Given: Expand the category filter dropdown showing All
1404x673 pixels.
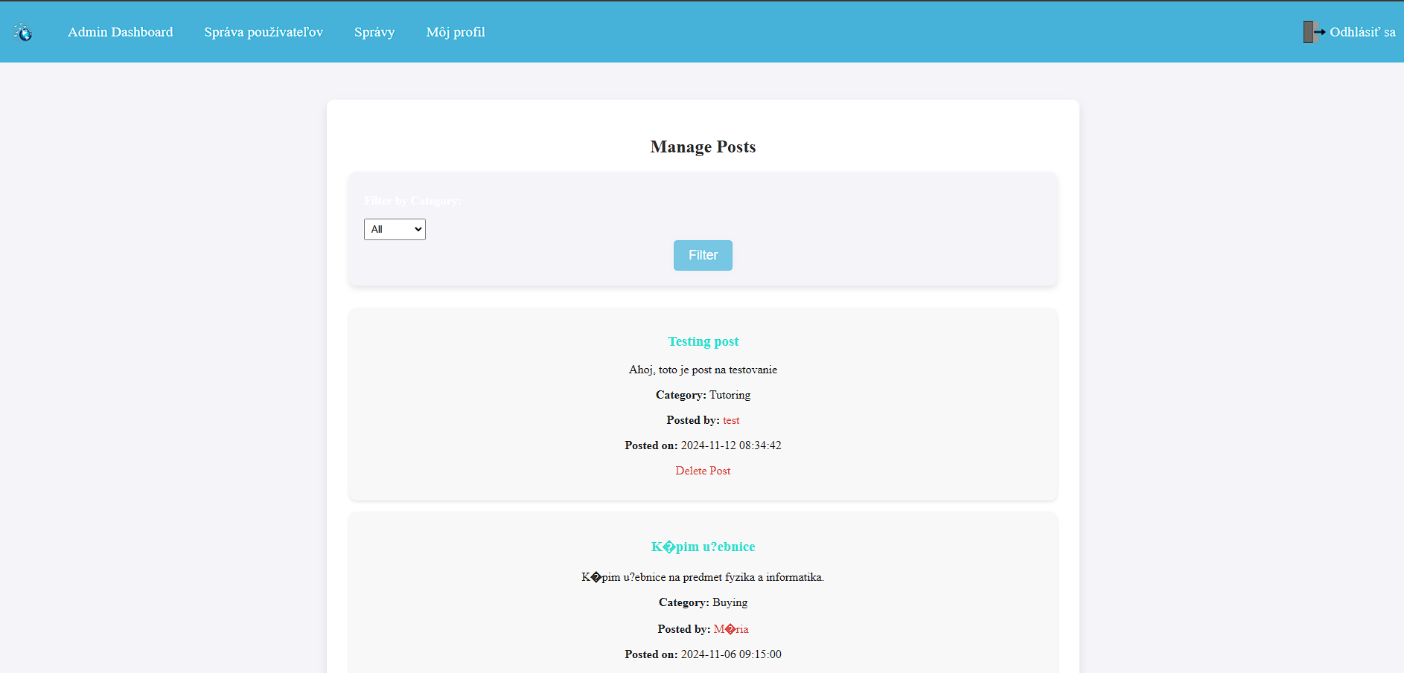Looking at the screenshot, I should tap(395, 229).
